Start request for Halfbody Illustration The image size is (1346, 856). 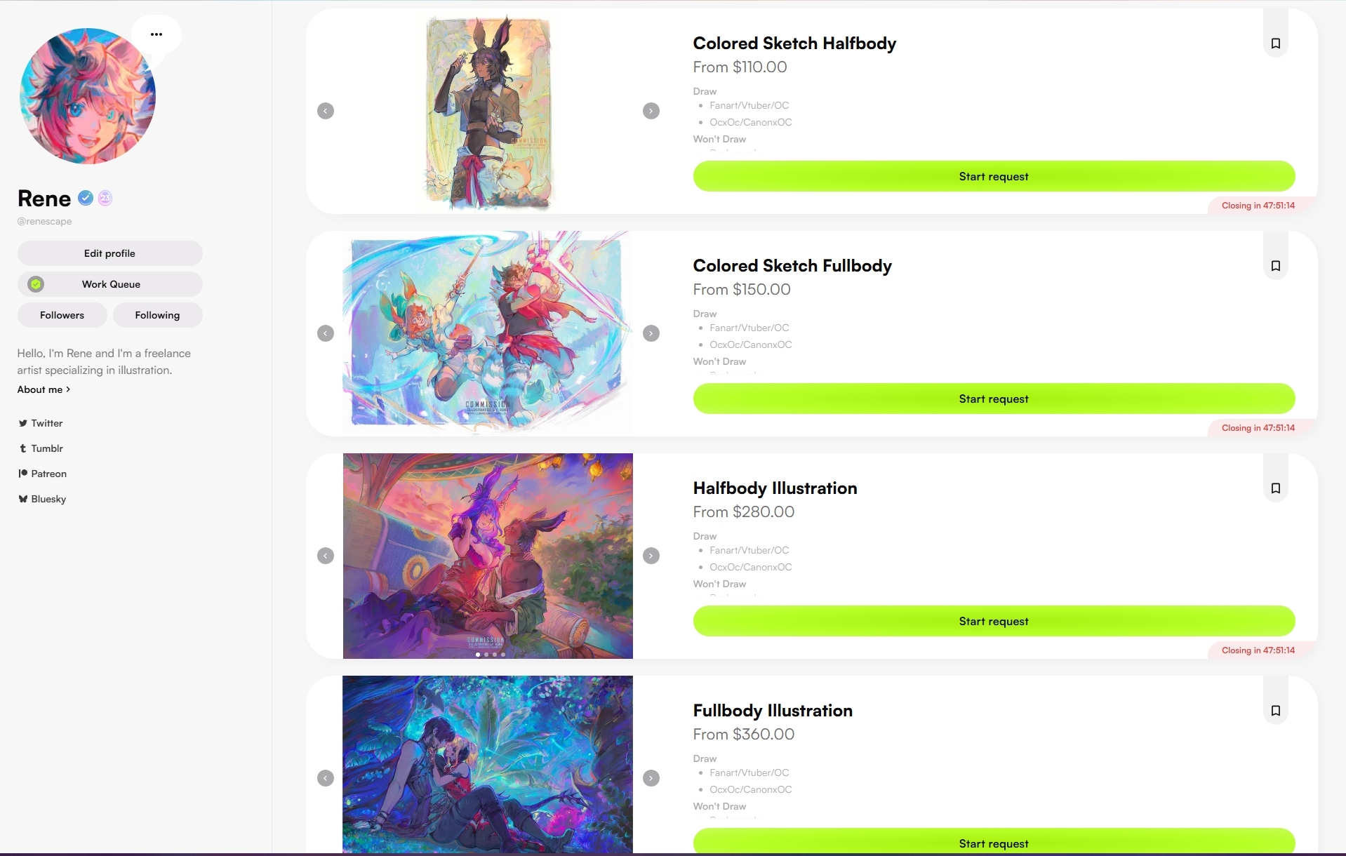[x=994, y=621]
